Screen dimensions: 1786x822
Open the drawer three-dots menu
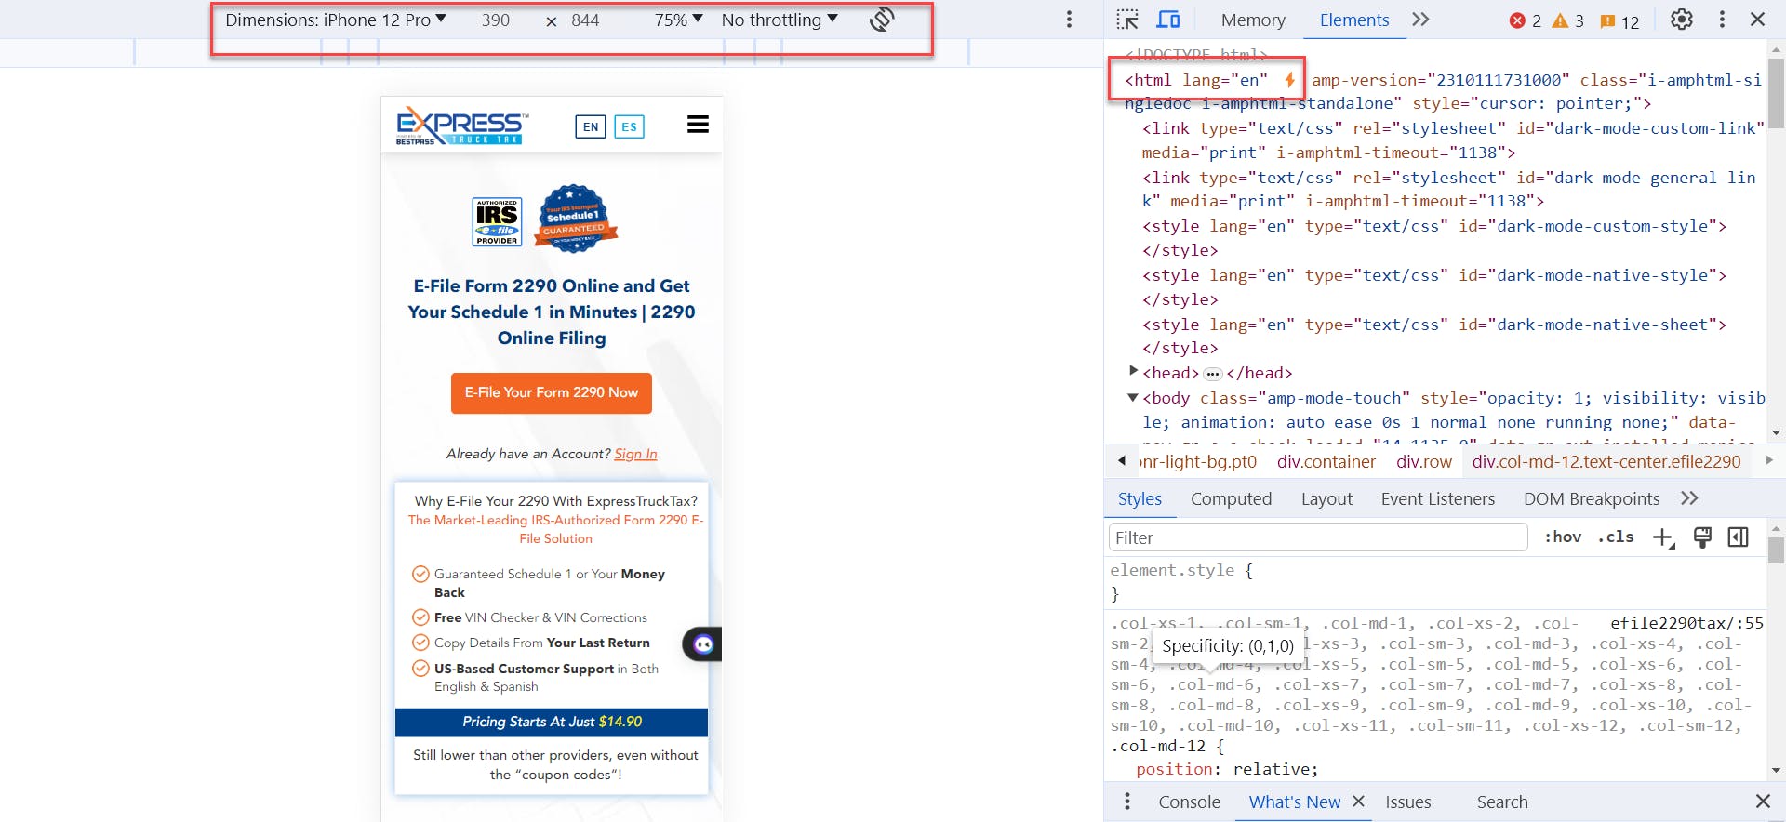pyautogui.click(x=1126, y=802)
